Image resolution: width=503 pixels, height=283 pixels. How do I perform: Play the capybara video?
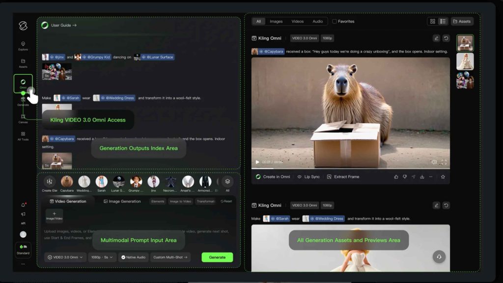[x=257, y=162]
